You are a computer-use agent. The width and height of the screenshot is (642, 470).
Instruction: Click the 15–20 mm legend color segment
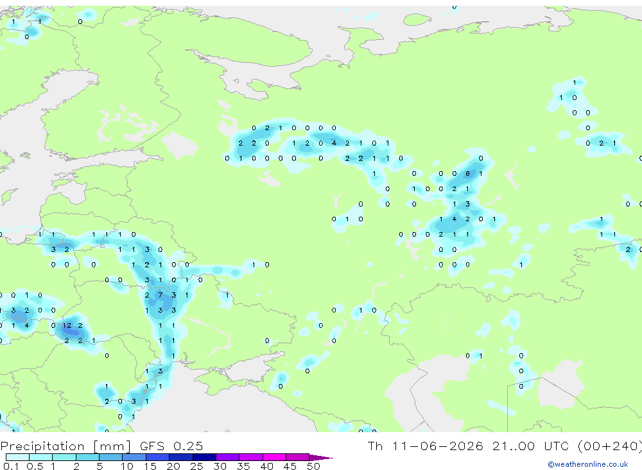point(158,457)
